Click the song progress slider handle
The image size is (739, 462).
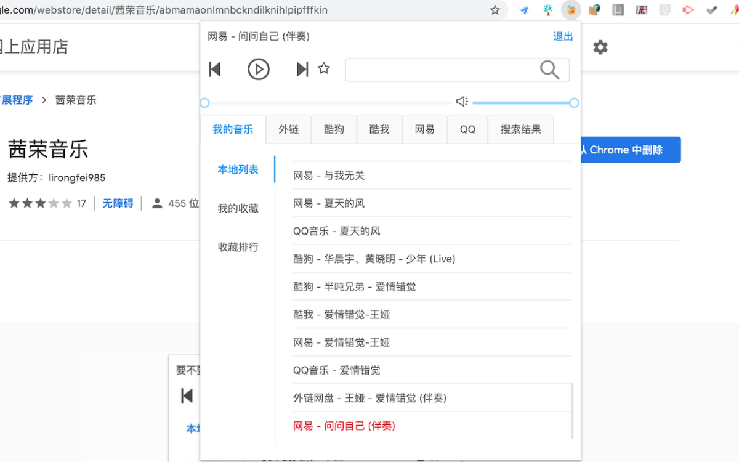coord(205,103)
